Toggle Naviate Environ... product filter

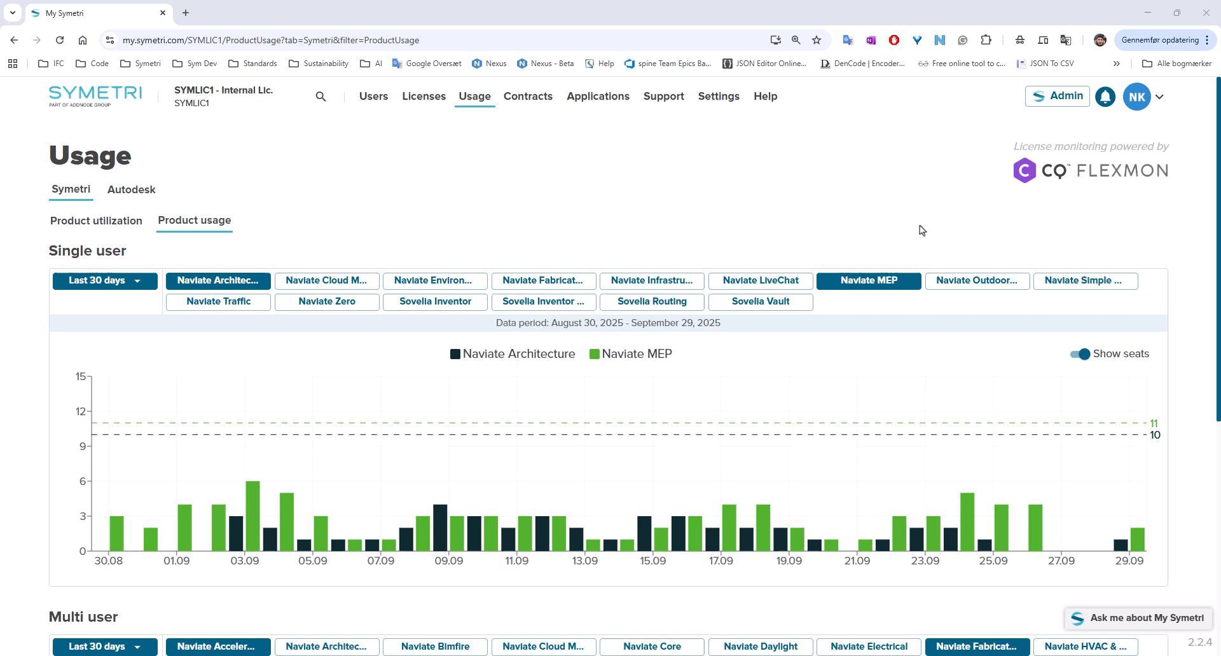[x=435, y=281]
